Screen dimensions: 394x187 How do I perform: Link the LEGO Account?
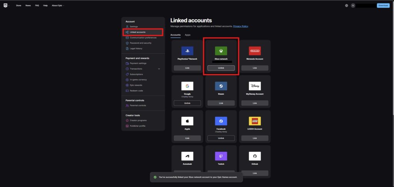[x=255, y=138]
